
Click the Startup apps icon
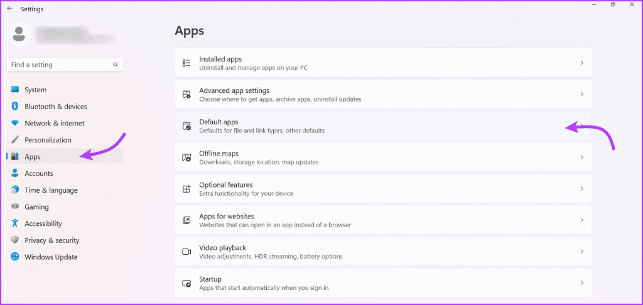pos(186,283)
